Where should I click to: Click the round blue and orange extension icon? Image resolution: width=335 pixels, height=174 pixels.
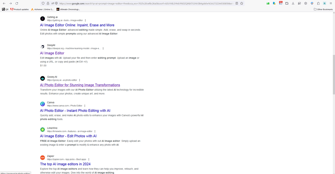point(312,3)
